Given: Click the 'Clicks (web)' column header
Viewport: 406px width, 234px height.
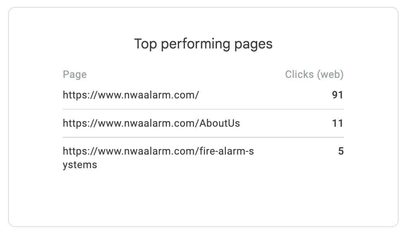Looking at the screenshot, I should pos(314,74).
